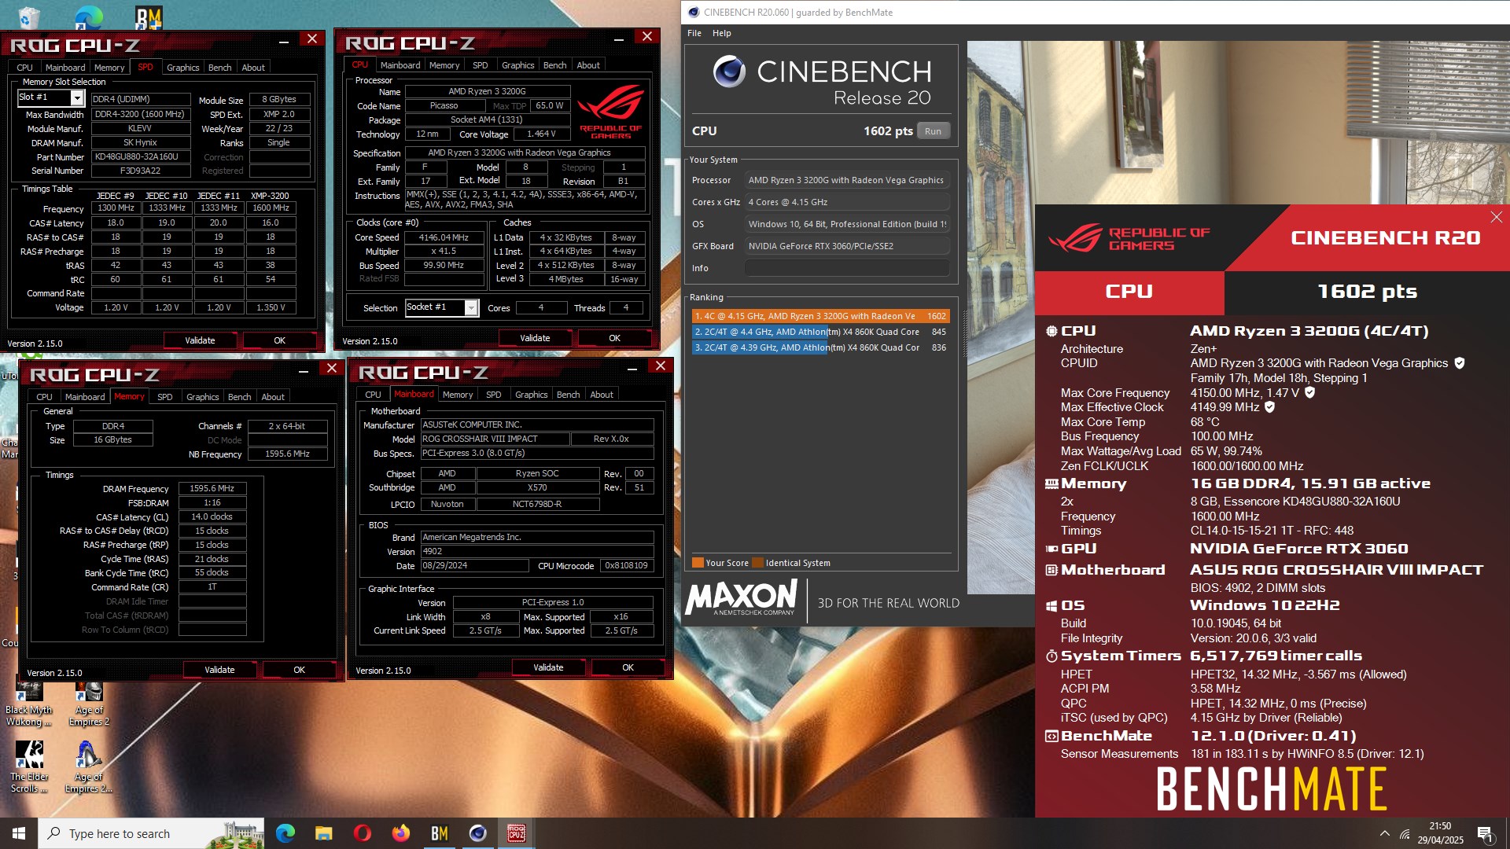Click OK in the Mainboard window

tap(628, 667)
